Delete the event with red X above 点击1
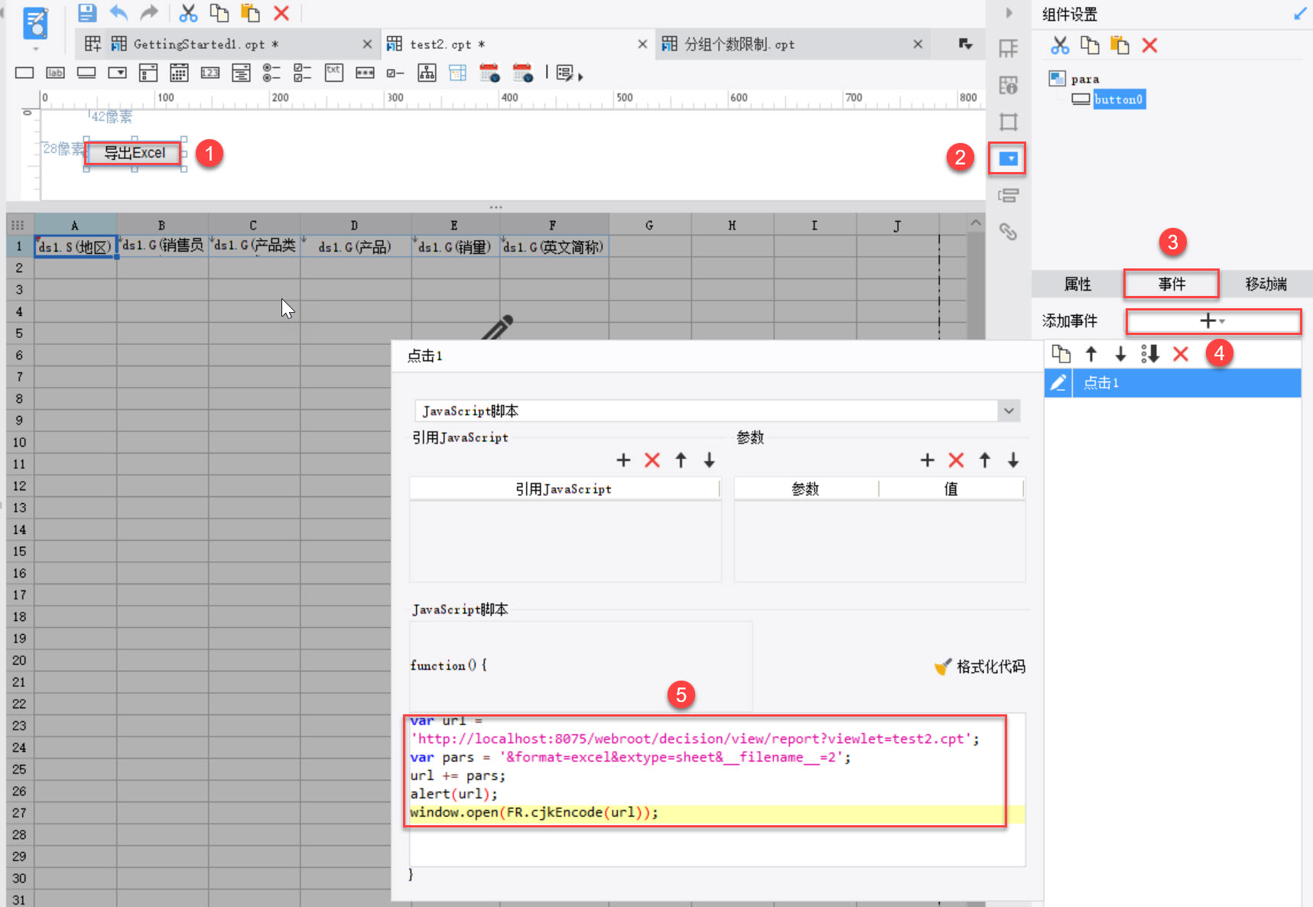 point(1180,353)
